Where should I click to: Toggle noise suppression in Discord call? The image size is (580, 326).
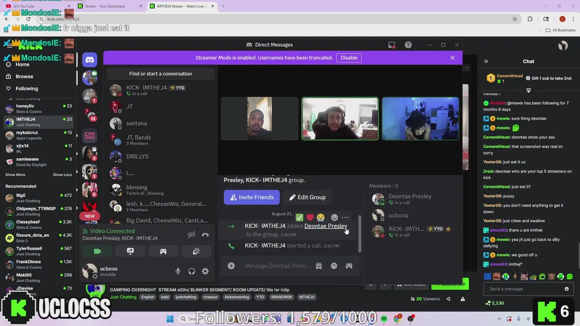192,235
